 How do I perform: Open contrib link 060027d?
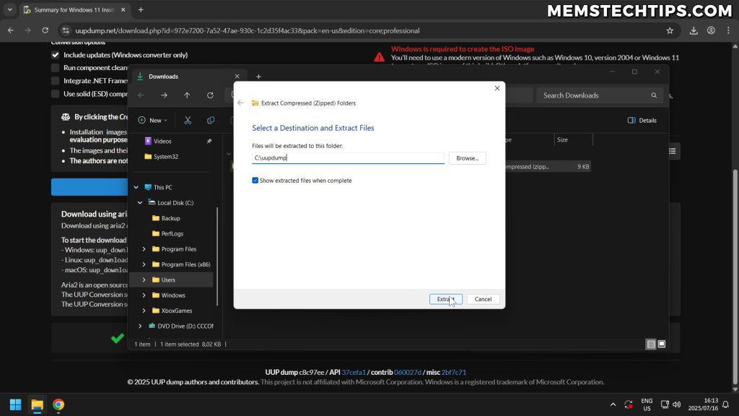pyautogui.click(x=408, y=372)
